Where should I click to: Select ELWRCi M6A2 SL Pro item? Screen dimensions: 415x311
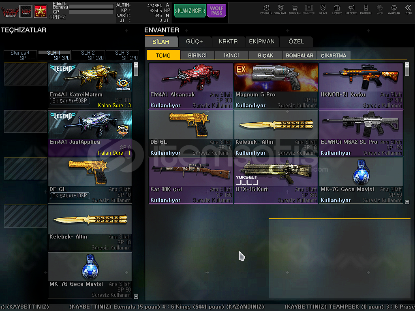361,133
